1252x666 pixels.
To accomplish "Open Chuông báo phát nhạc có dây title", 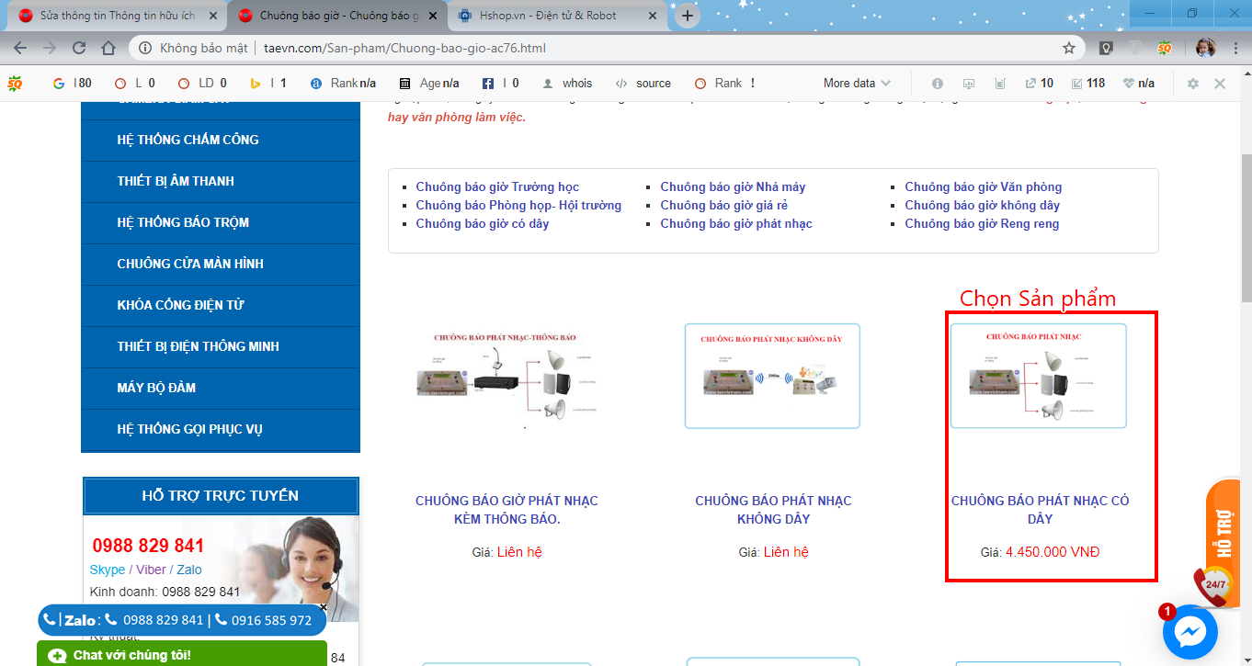I will pos(1040,510).
